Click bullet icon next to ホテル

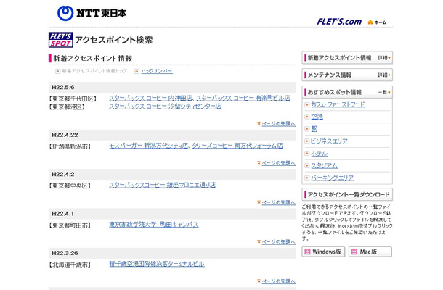coord(306,154)
